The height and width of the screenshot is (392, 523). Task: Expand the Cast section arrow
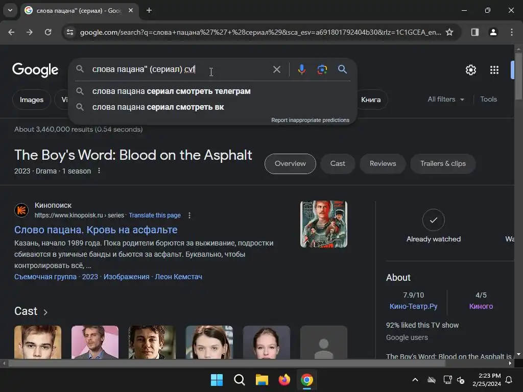[x=45, y=312]
